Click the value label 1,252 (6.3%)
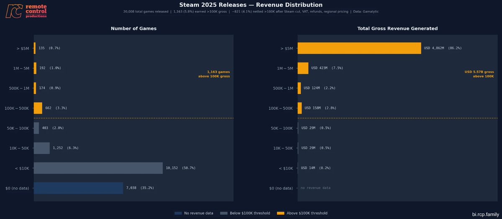 (x=66, y=148)
